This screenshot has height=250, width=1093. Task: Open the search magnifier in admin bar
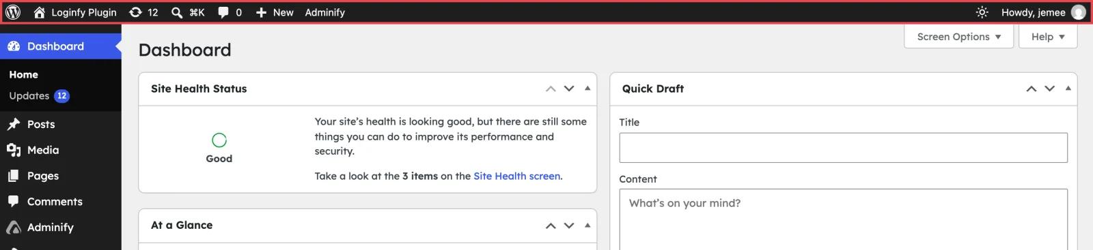(176, 12)
